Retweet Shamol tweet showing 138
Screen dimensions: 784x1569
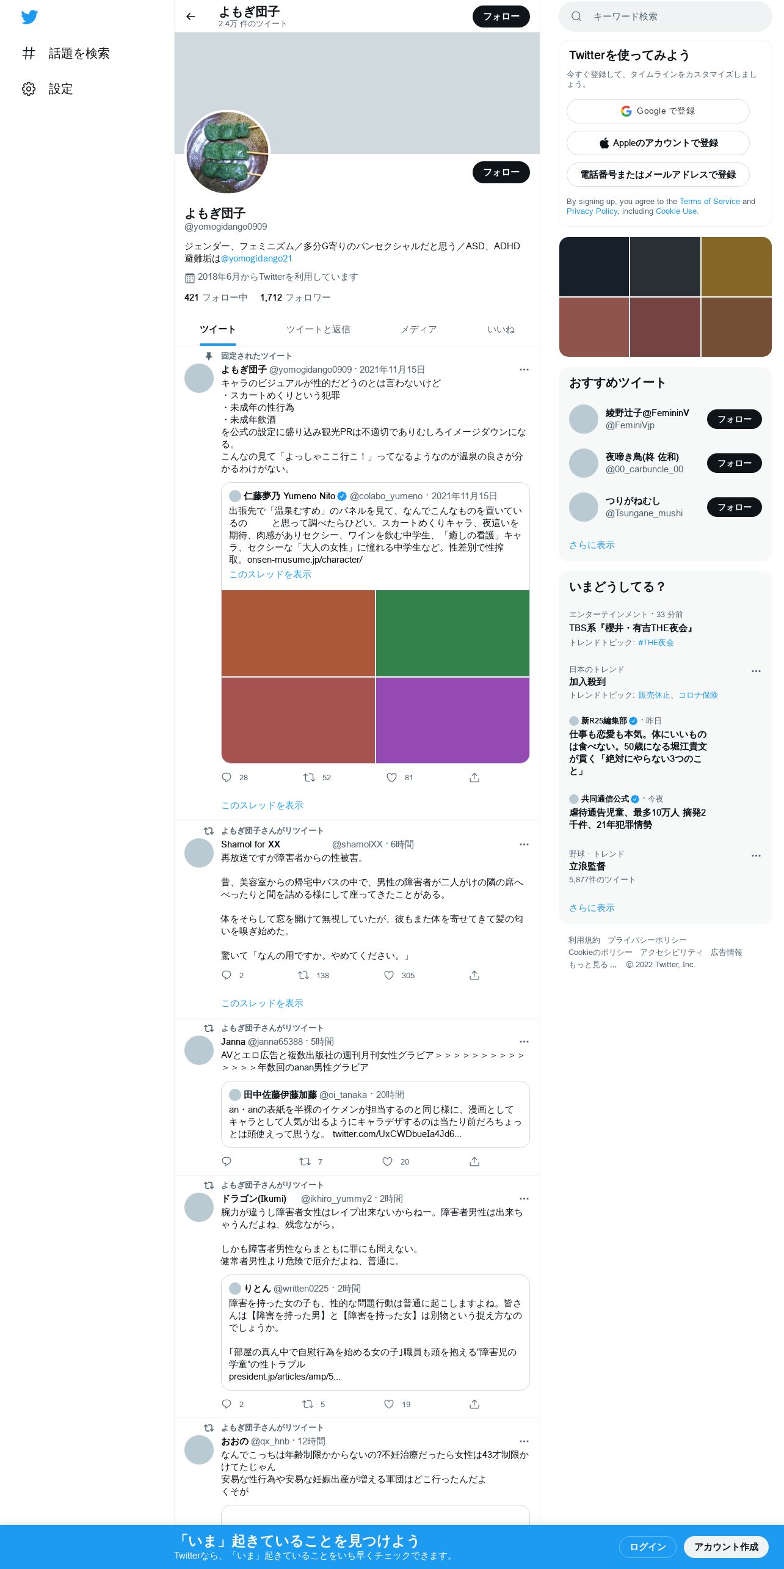(303, 975)
